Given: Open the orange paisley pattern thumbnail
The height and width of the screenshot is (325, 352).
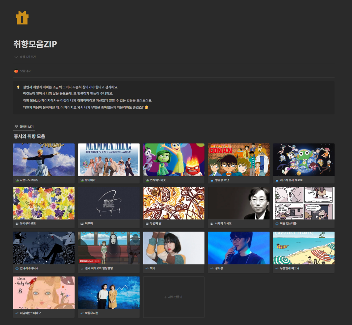Looking at the screenshot, I should pyautogui.click(x=174, y=203).
